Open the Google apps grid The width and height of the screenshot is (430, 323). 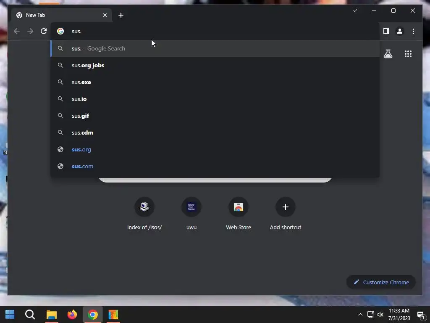(408, 54)
